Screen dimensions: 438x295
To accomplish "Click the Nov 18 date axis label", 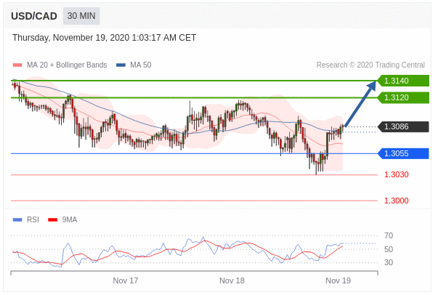I will [232, 280].
